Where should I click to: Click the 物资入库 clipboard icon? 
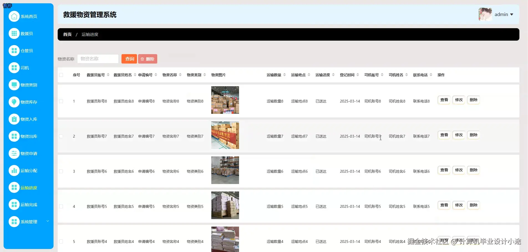click(x=14, y=119)
